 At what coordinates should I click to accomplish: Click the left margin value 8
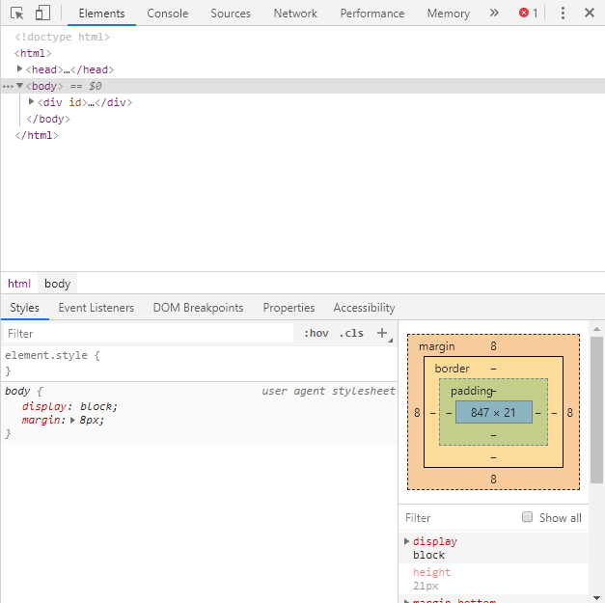pyautogui.click(x=417, y=413)
